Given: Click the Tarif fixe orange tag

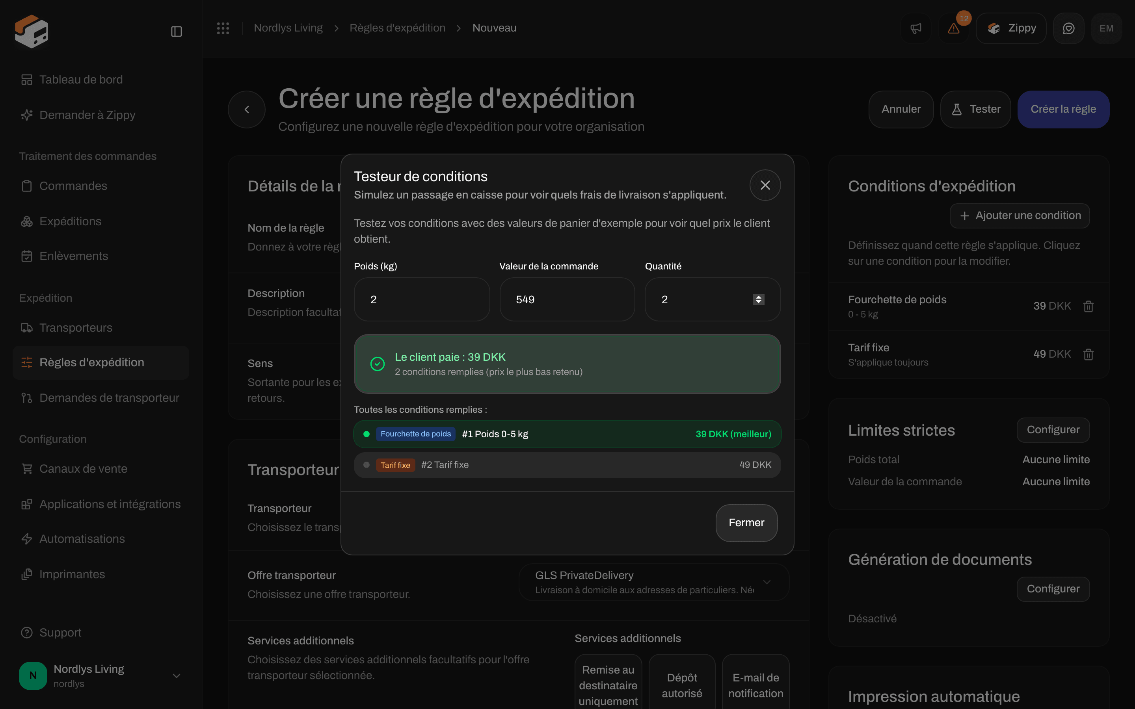Looking at the screenshot, I should click(x=395, y=465).
